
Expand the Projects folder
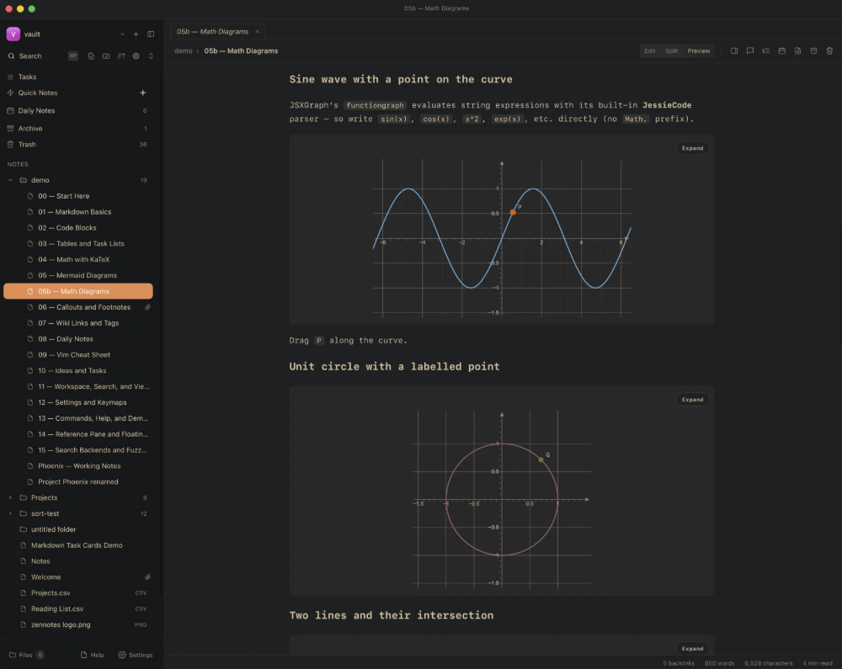pos(10,498)
